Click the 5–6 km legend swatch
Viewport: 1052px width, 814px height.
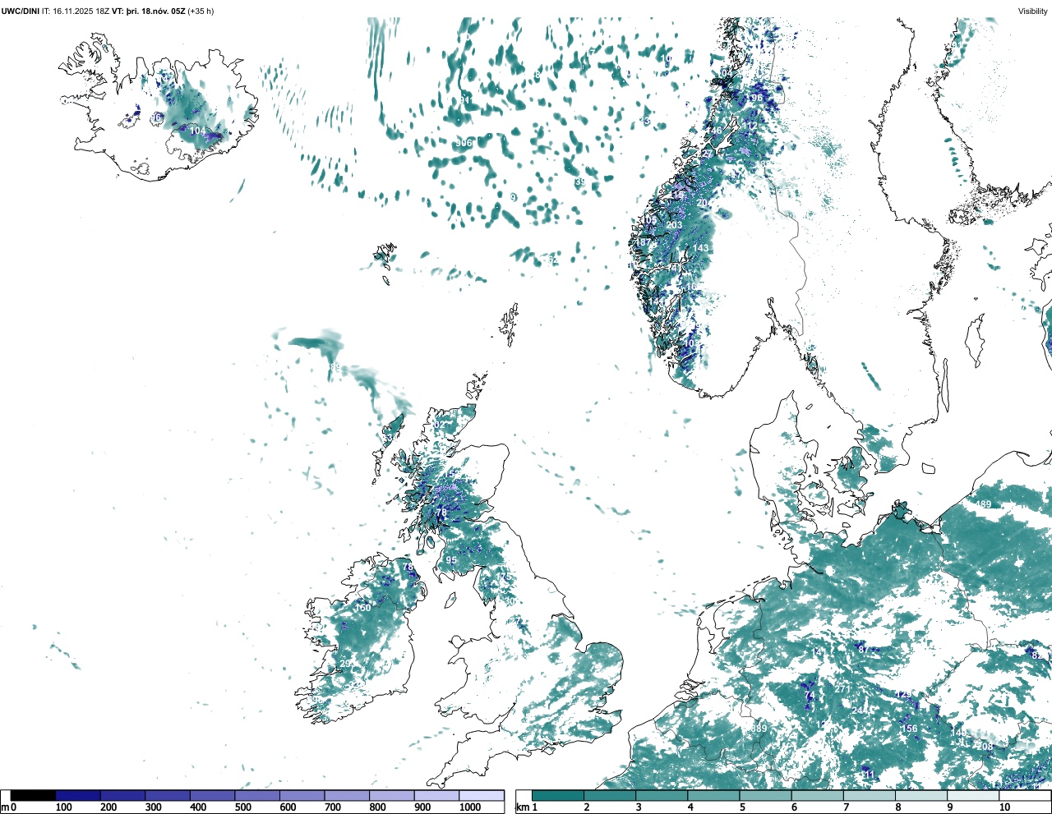[x=766, y=796]
